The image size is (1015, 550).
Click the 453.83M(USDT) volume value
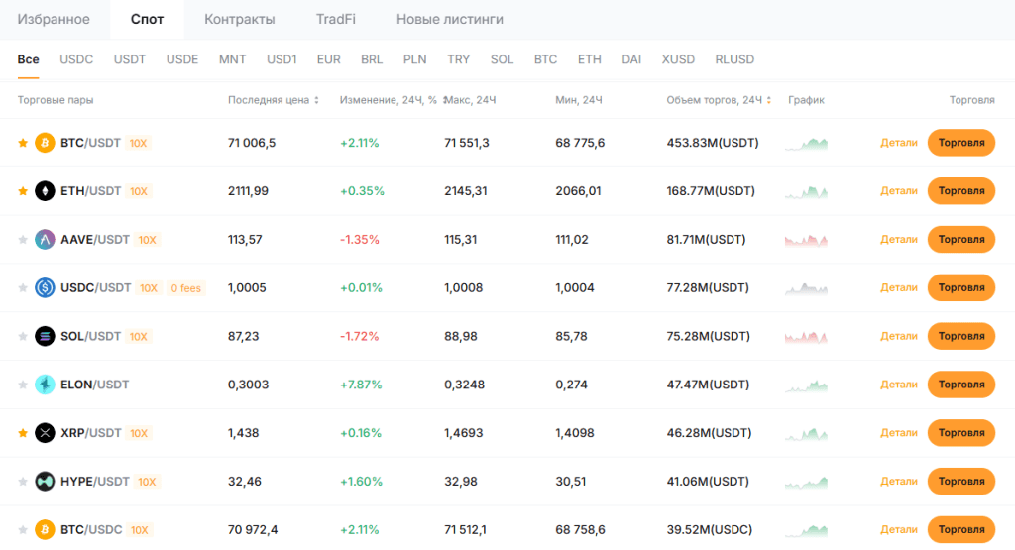point(713,143)
